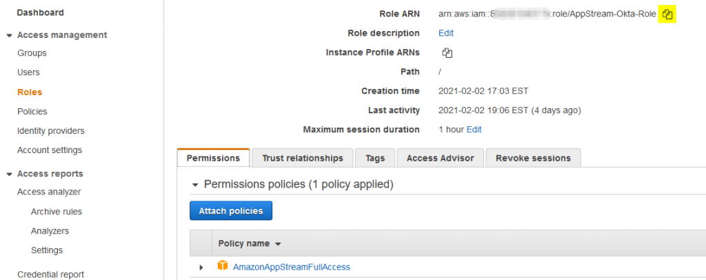The height and width of the screenshot is (280, 706).
Task: Sort by the Policy name column arrow
Action: [278, 244]
